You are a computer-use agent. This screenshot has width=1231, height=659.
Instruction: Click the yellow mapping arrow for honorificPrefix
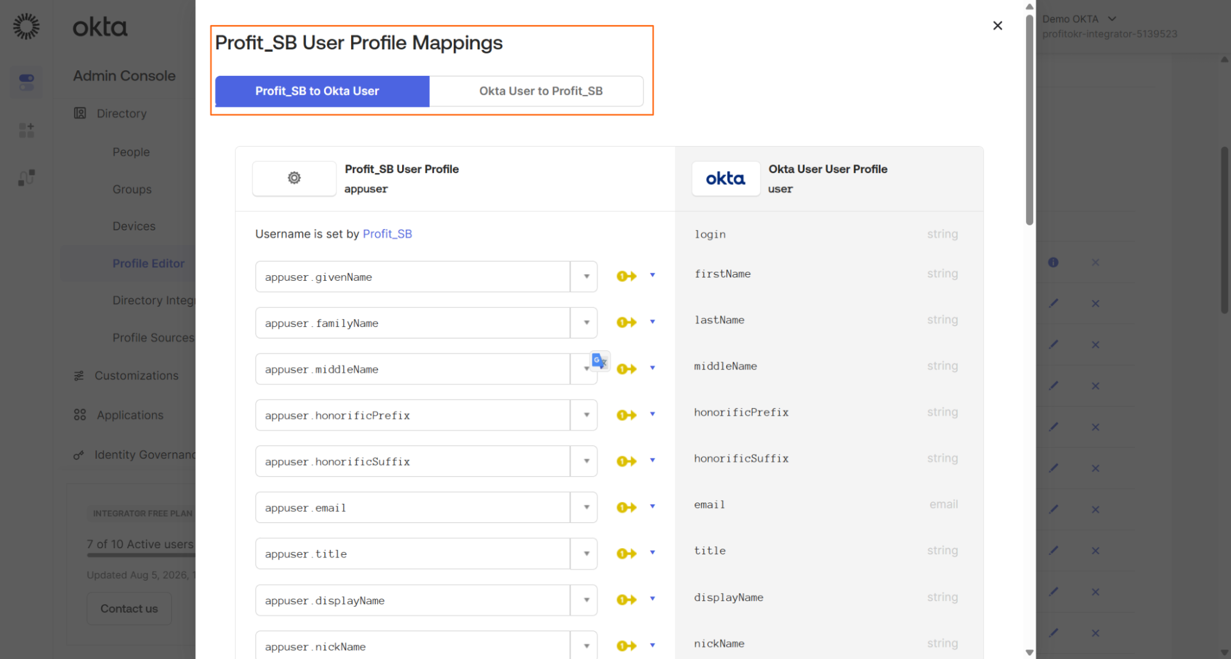pos(626,414)
